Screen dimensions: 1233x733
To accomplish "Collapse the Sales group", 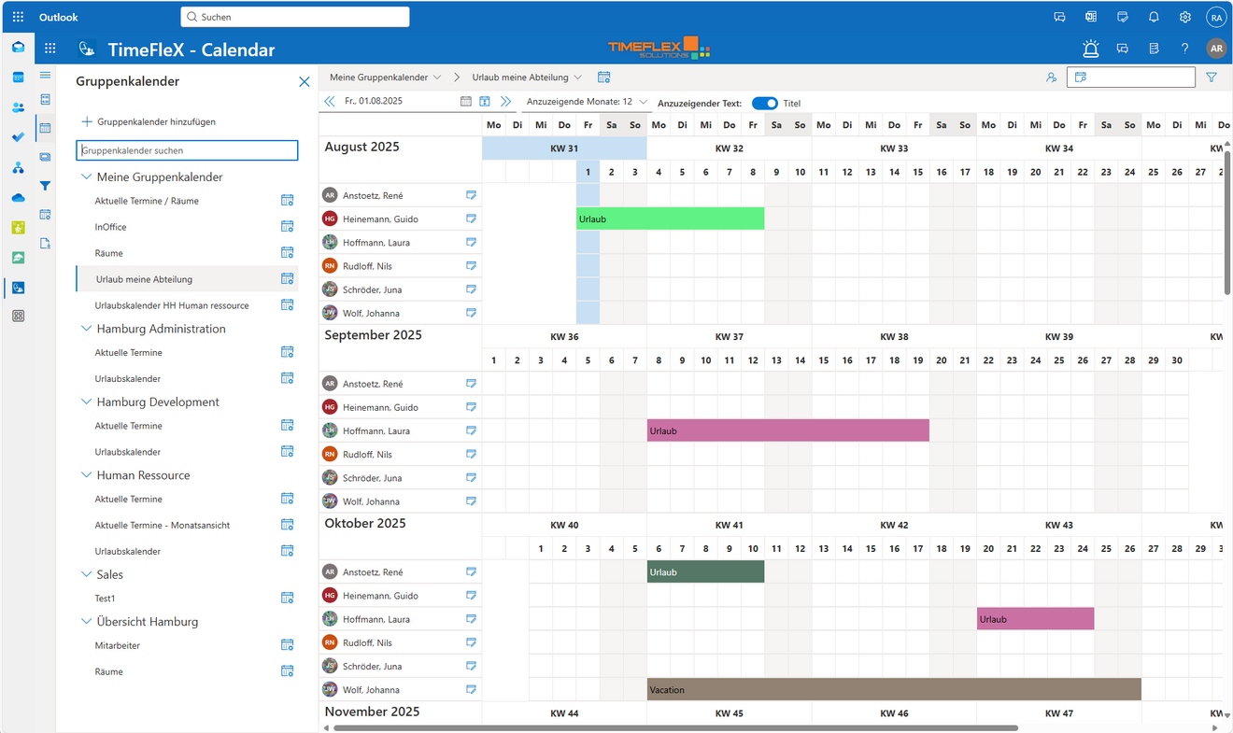I will point(86,574).
